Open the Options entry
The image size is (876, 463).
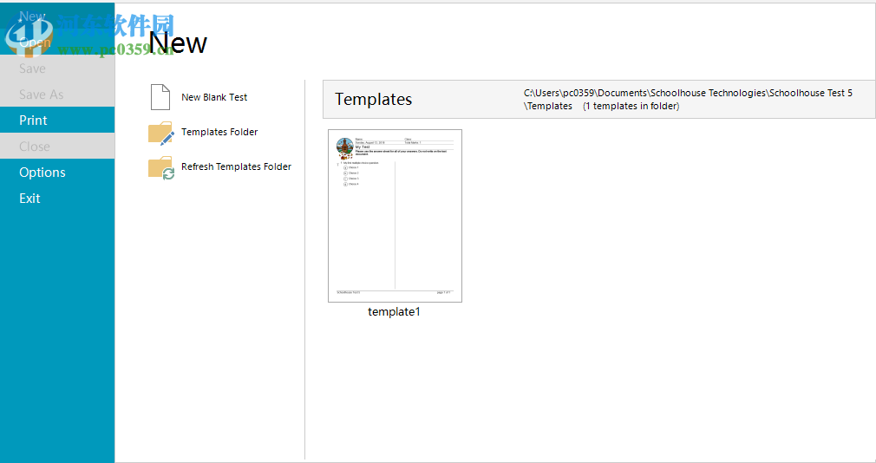57,172
